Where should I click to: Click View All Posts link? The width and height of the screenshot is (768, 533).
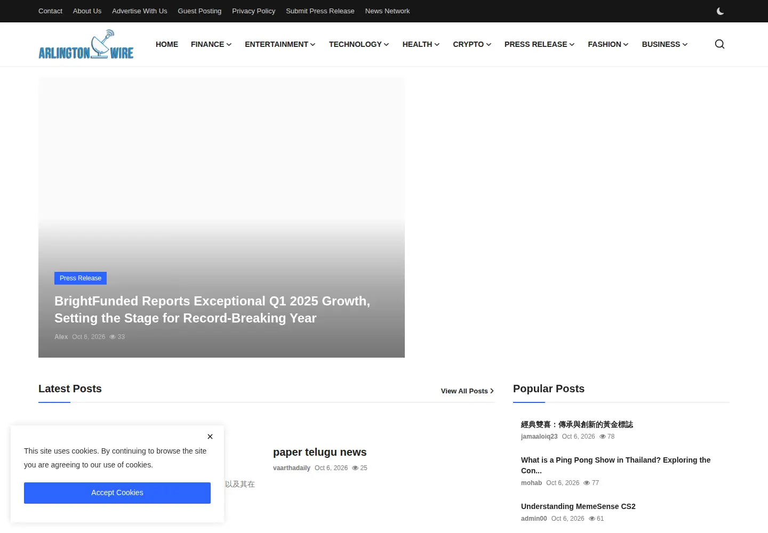coord(467,391)
